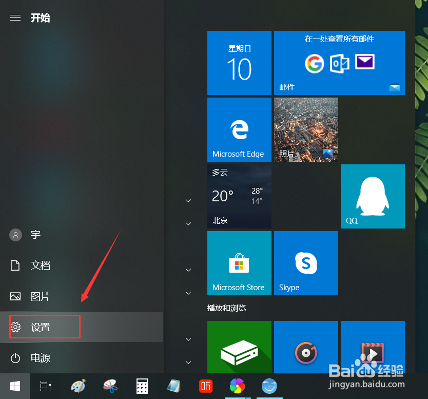Click the 开始 title text
This screenshot has height=399, width=428.
40,18
